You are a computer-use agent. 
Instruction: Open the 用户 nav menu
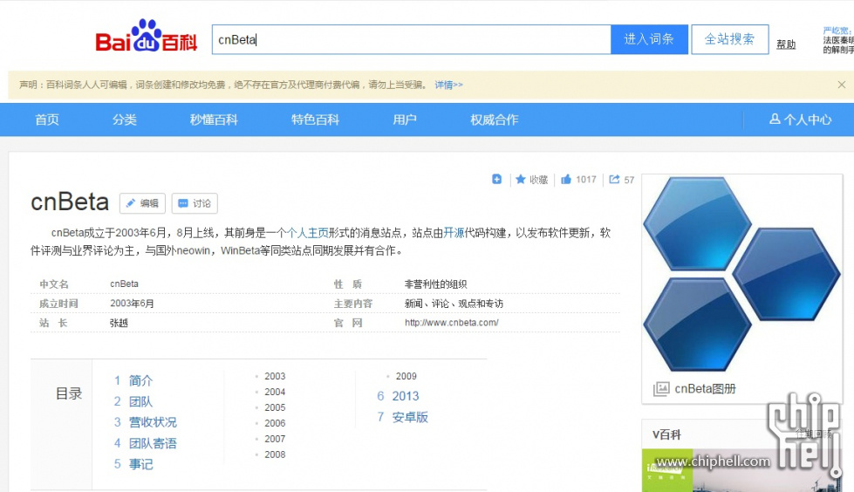pos(405,120)
